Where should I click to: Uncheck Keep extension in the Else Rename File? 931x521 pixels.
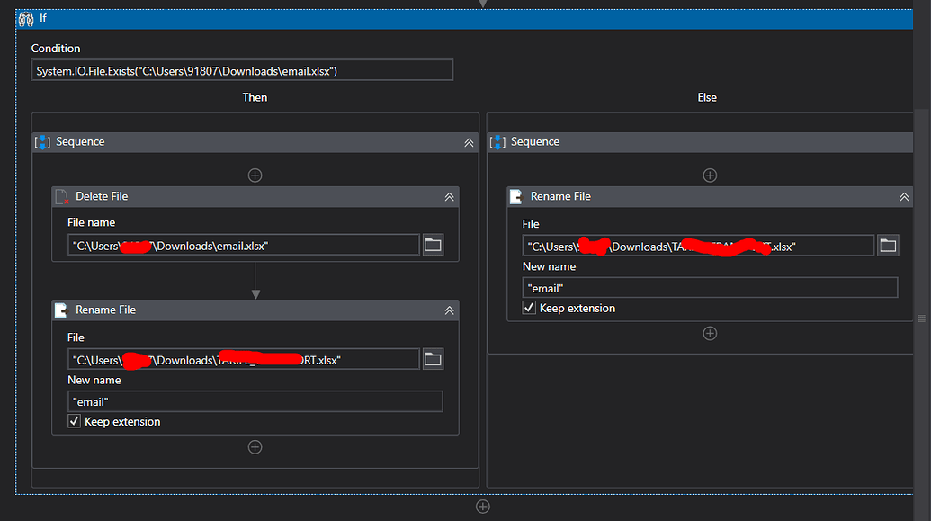tap(530, 307)
